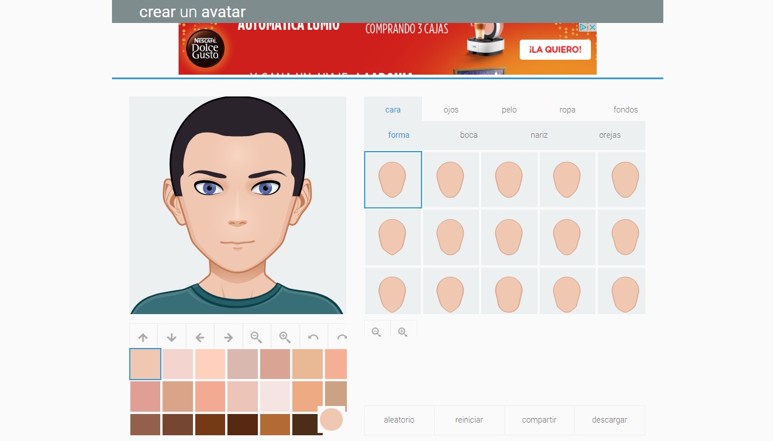Click the move up arrow icon
Image resolution: width=773 pixels, height=441 pixels.
tap(144, 337)
